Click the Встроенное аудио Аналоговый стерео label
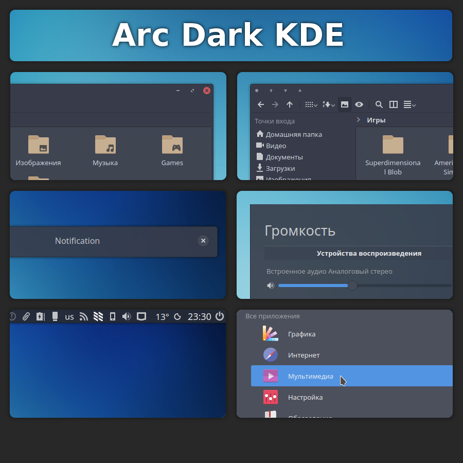The height and width of the screenshot is (463, 463). (329, 271)
